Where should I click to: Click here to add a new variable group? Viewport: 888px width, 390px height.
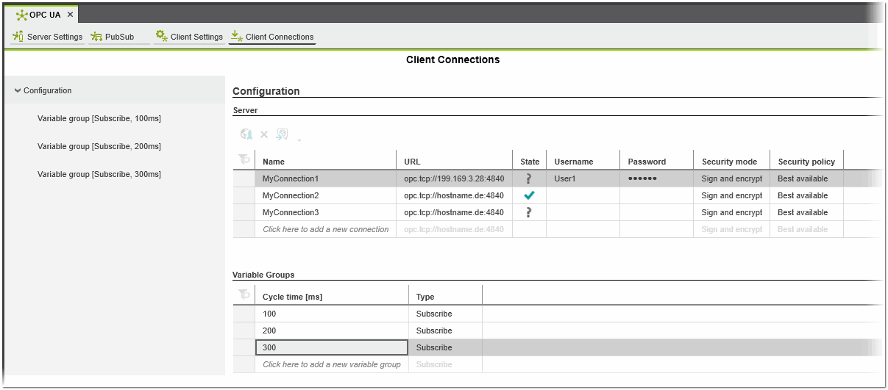[331, 364]
